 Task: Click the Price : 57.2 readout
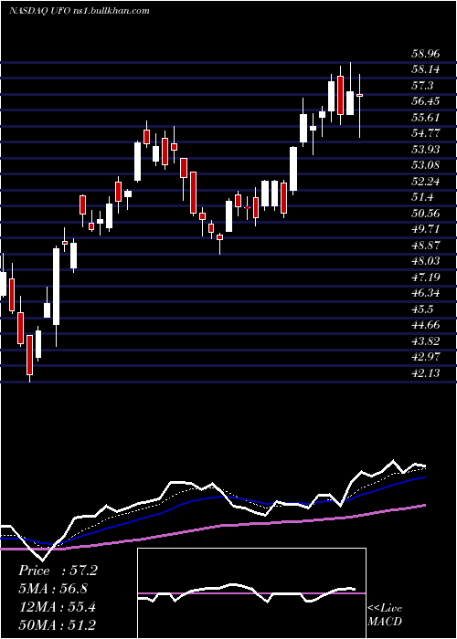click(x=58, y=571)
